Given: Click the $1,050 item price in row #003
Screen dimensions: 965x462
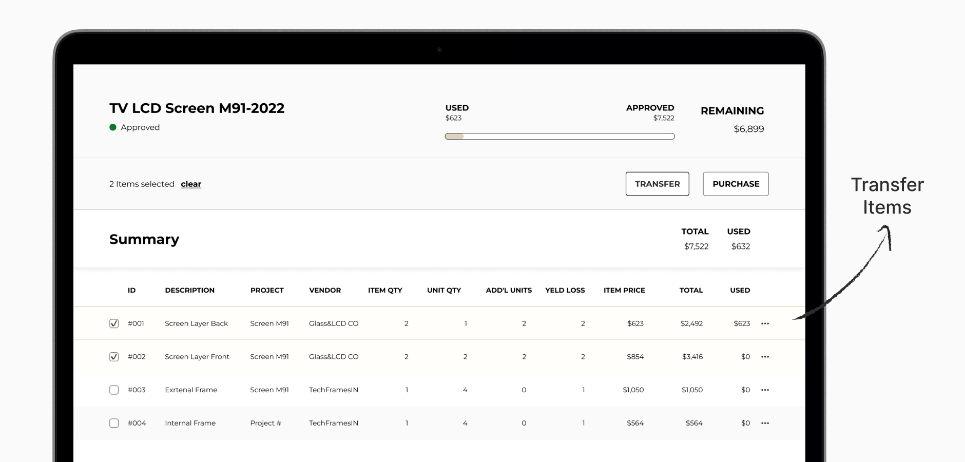Looking at the screenshot, I should pyautogui.click(x=633, y=390).
